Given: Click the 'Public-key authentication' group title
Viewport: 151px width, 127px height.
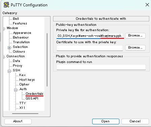Looking at the screenshot, I should click(x=76, y=25).
